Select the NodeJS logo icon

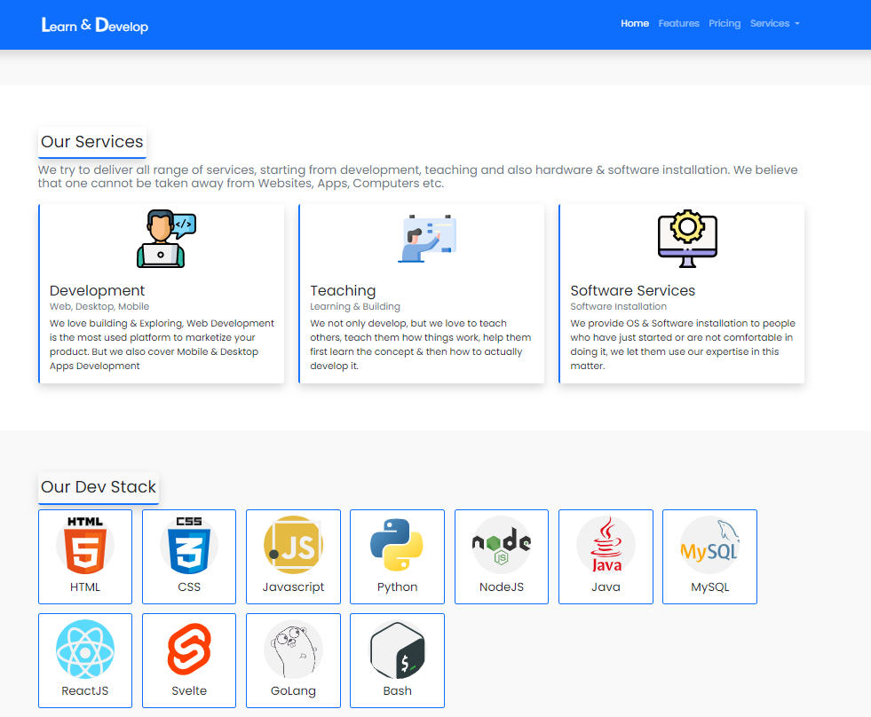tap(502, 545)
